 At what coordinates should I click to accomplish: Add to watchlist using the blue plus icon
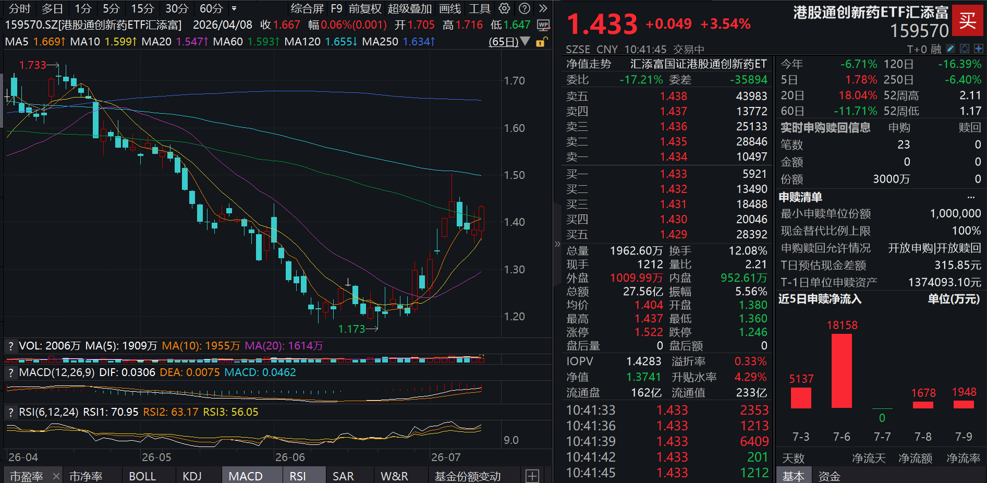pyautogui.click(x=979, y=49)
